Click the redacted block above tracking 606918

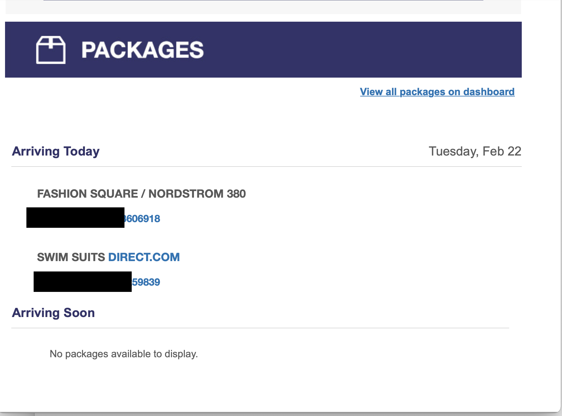point(75,218)
